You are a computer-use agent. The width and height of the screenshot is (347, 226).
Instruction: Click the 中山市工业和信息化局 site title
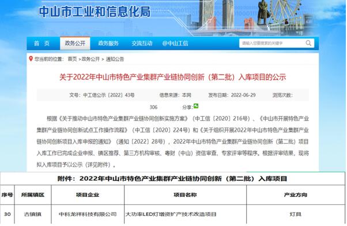pos(95,12)
